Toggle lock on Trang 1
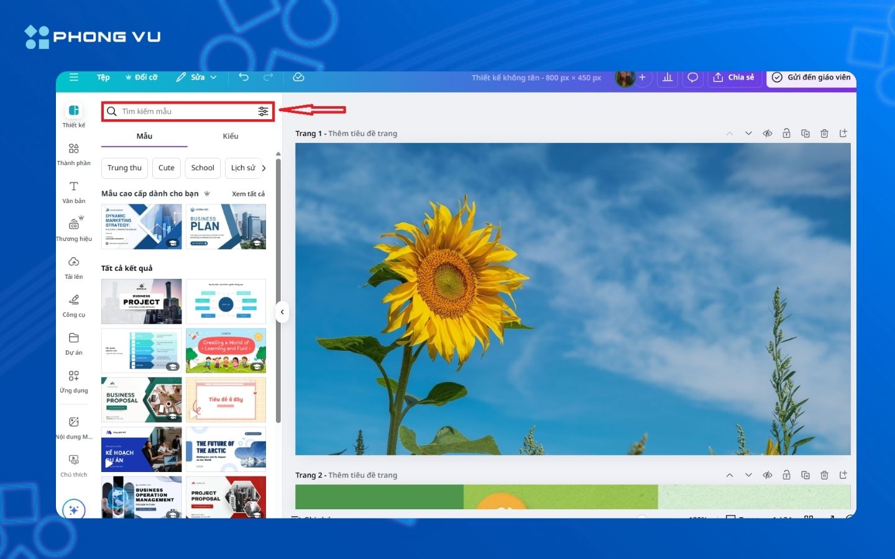 (x=786, y=134)
